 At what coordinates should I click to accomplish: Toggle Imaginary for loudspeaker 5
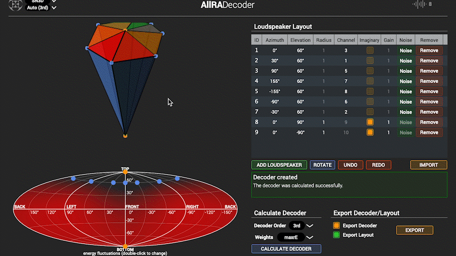[x=370, y=91]
